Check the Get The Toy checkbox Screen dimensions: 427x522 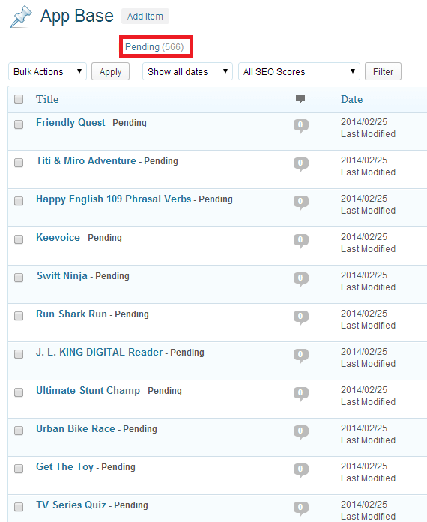pyautogui.click(x=19, y=469)
